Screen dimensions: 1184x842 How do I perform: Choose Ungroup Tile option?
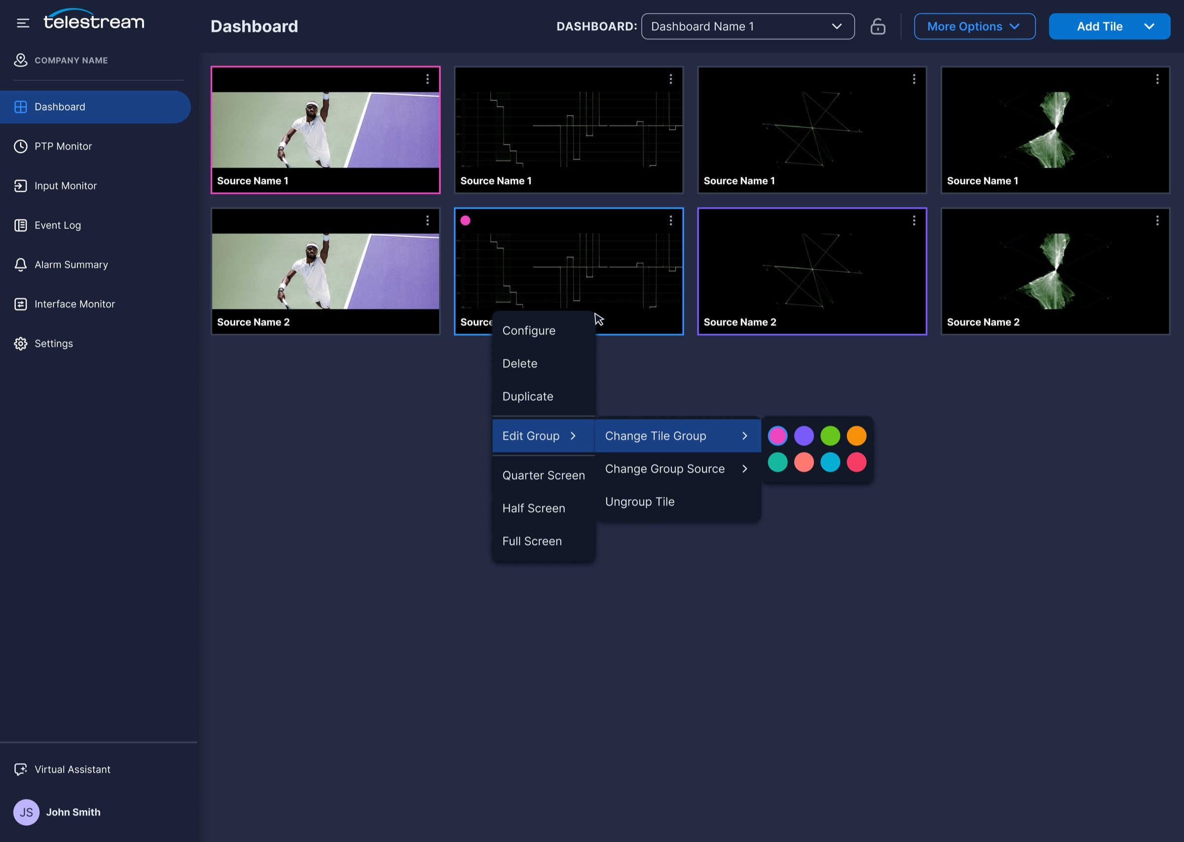[678, 502]
